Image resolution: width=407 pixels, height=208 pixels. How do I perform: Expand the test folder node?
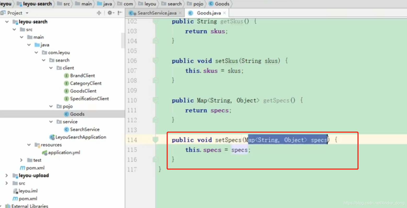point(22,160)
